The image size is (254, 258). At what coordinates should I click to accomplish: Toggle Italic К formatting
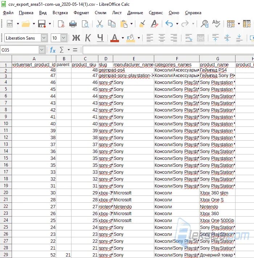88,38
